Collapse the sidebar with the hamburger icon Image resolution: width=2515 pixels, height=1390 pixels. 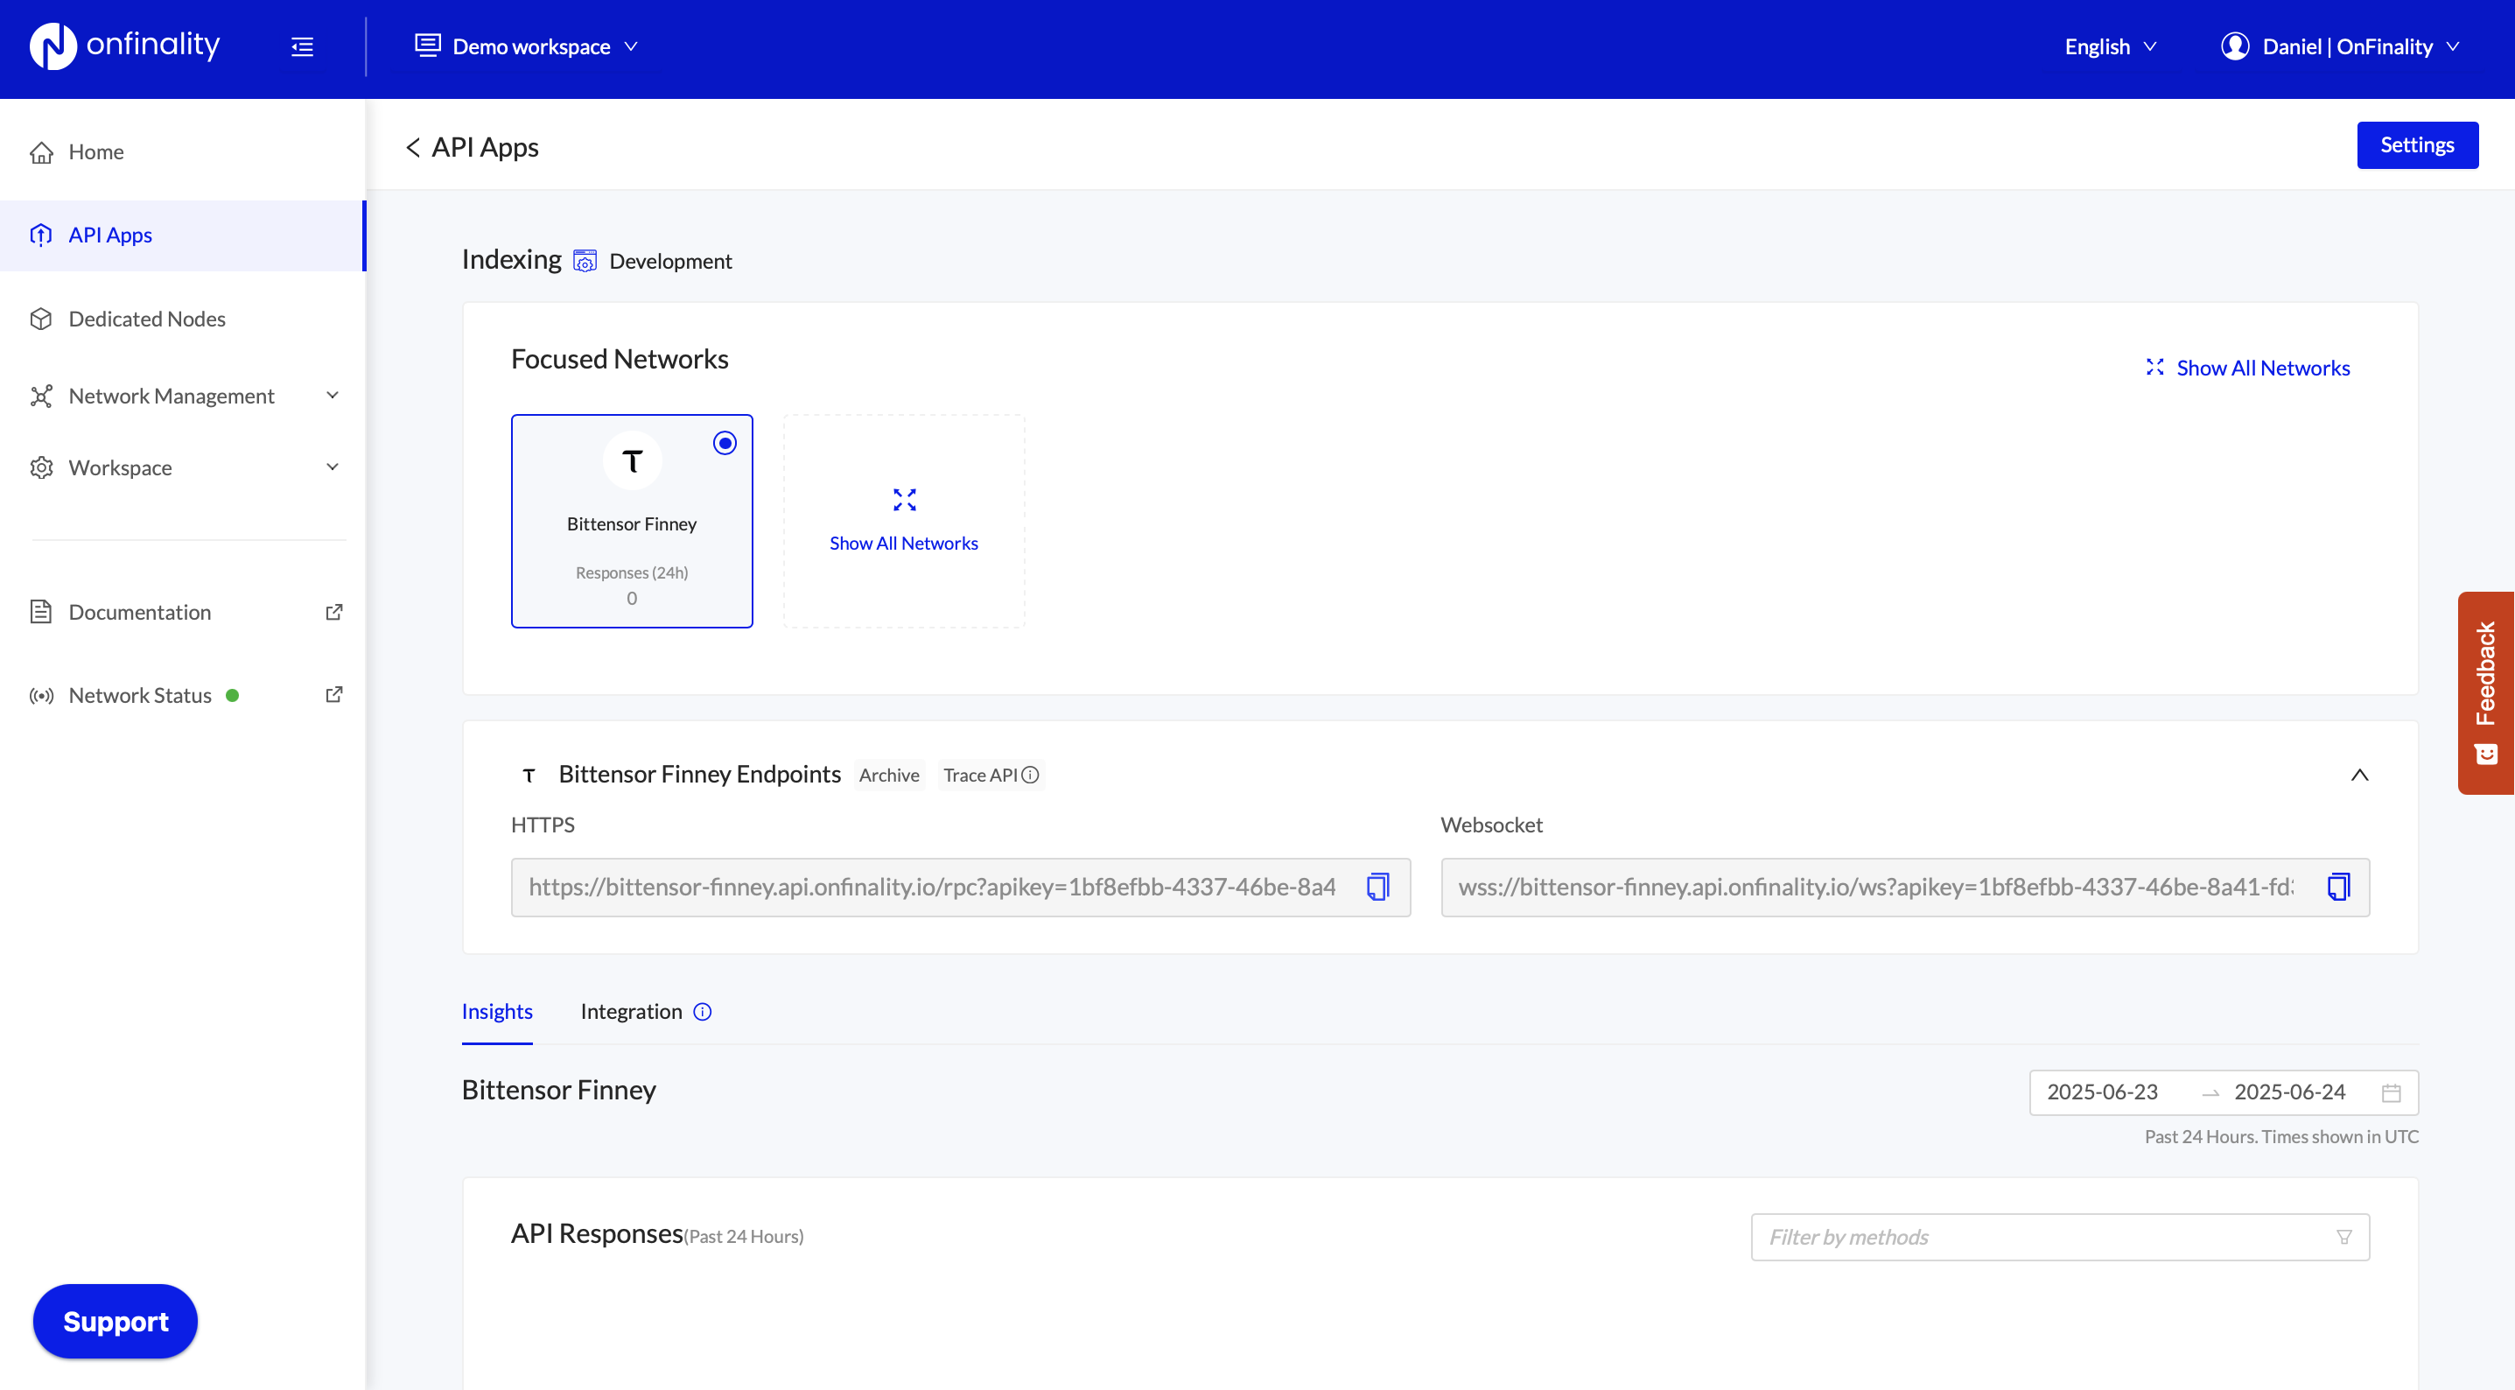[x=302, y=46]
